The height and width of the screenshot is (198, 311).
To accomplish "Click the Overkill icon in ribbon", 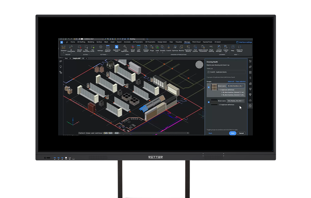I will [x=169, y=48].
